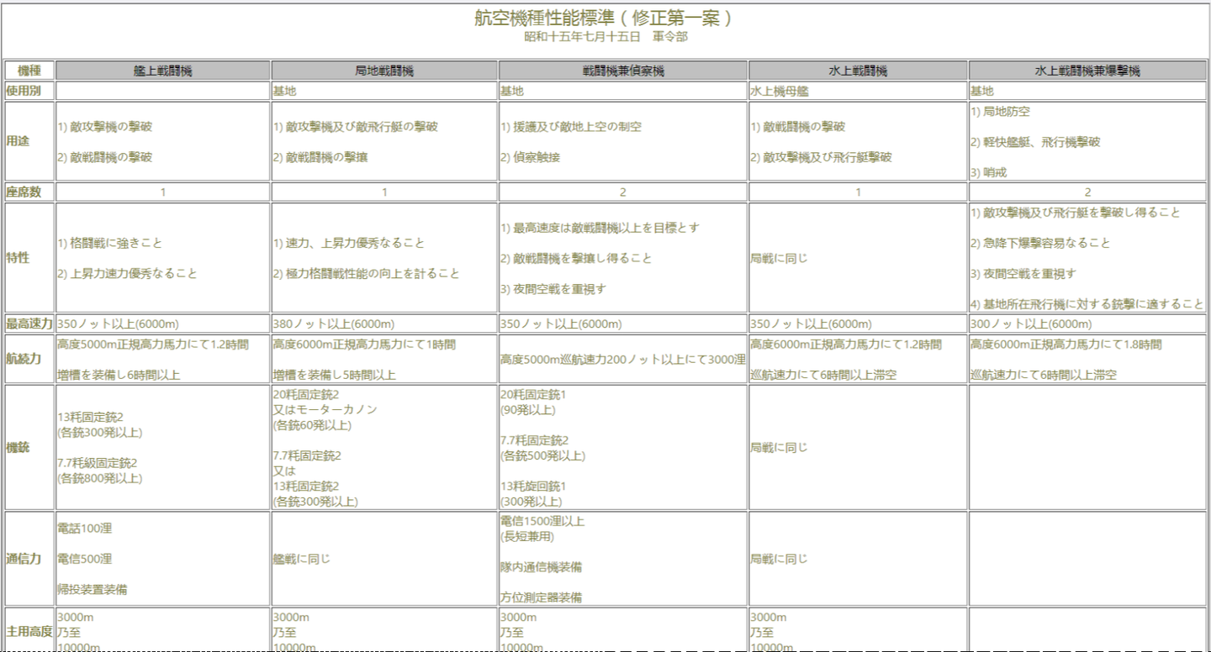Click 基地 under the 局地戦闘機 column
Image resolution: width=1211 pixels, height=652 pixels.
[284, 91]
